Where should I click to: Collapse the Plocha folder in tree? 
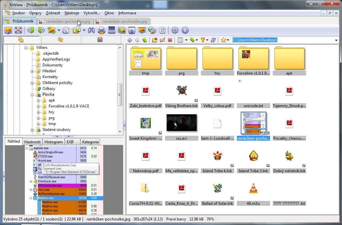pyautogui.click(x=32, y=94)
